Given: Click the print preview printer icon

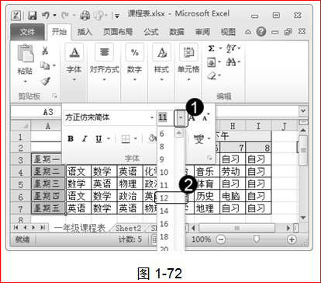Looking at the screenshot, I should pyautogui.click(x=85, y=16).
